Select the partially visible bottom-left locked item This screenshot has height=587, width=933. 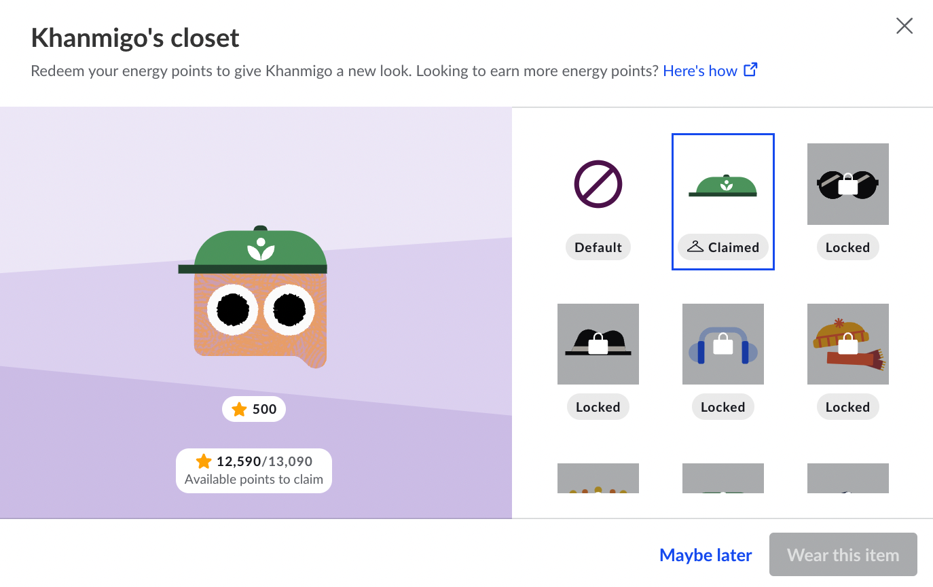tap(598, 478)
